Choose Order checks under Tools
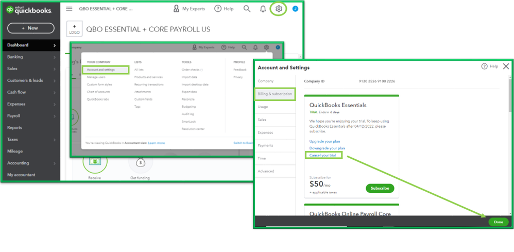Screen dimensions: 514x252 tap(192, 70)
